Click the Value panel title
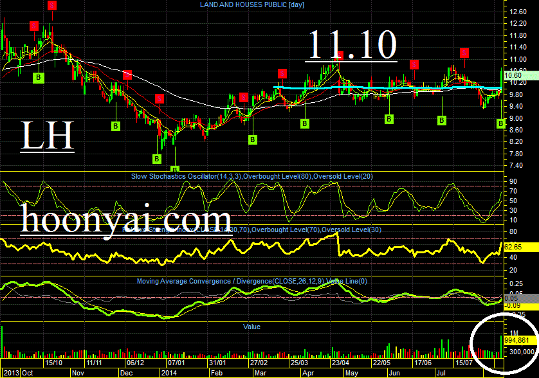 (x=251, y=327)
